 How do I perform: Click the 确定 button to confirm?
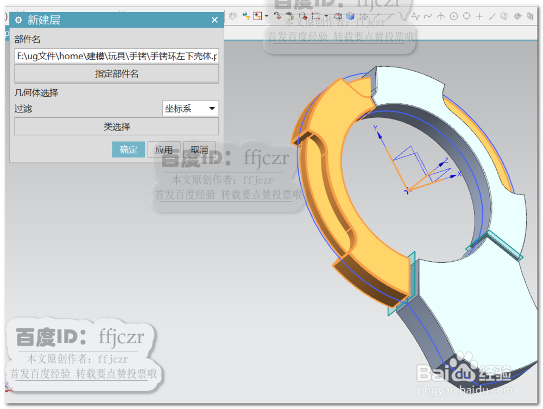click(129, 149)
